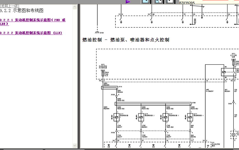Click the J114 splice label

120,87
